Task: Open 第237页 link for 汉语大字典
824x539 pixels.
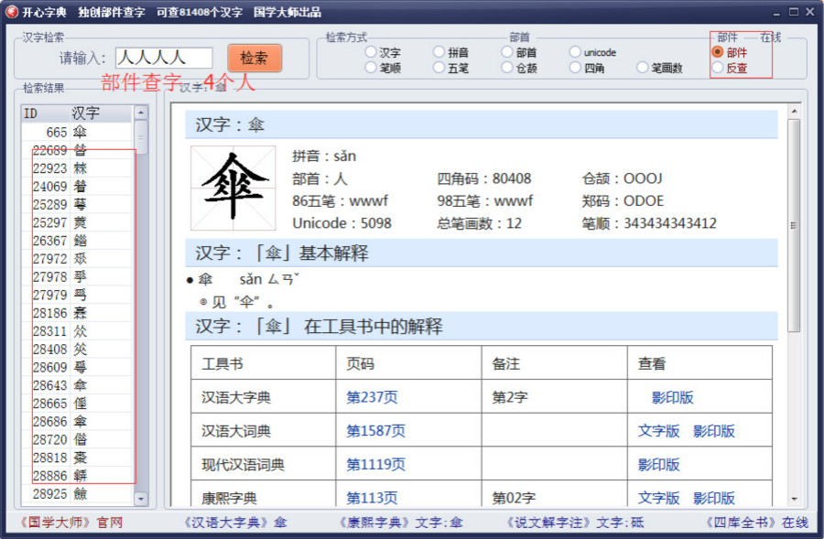Action: point(372,397)
